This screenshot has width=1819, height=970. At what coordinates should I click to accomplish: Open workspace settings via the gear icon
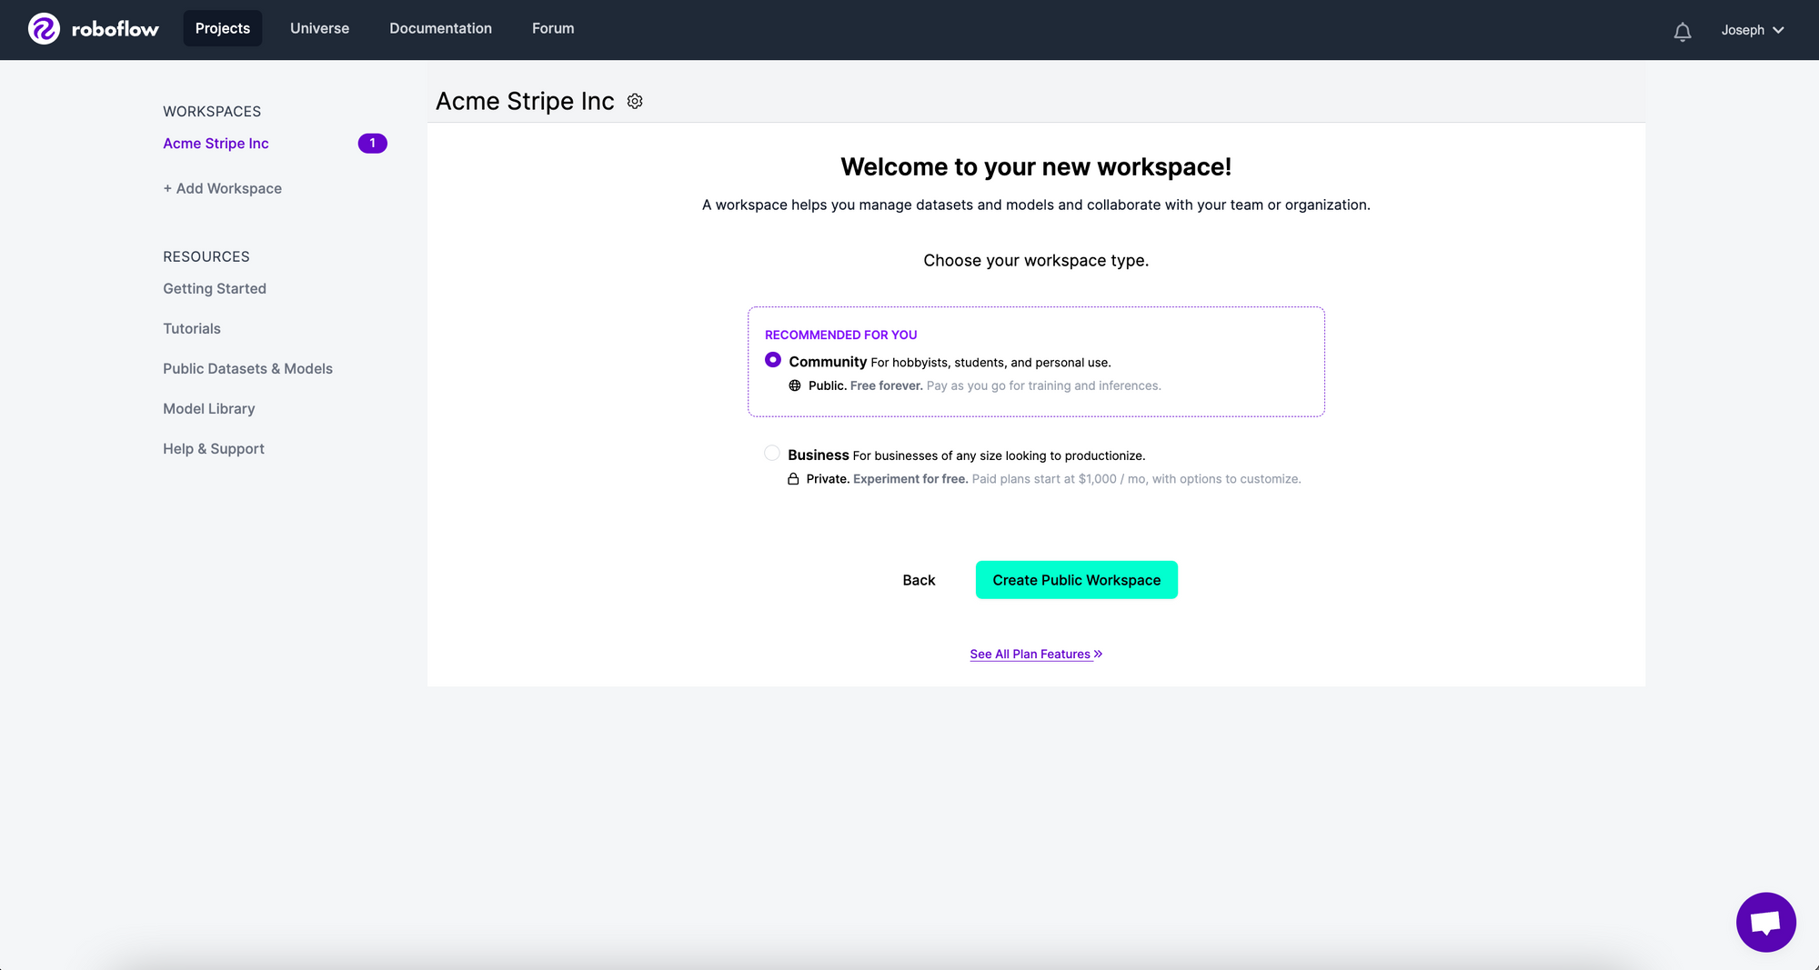tap(634, 101)
